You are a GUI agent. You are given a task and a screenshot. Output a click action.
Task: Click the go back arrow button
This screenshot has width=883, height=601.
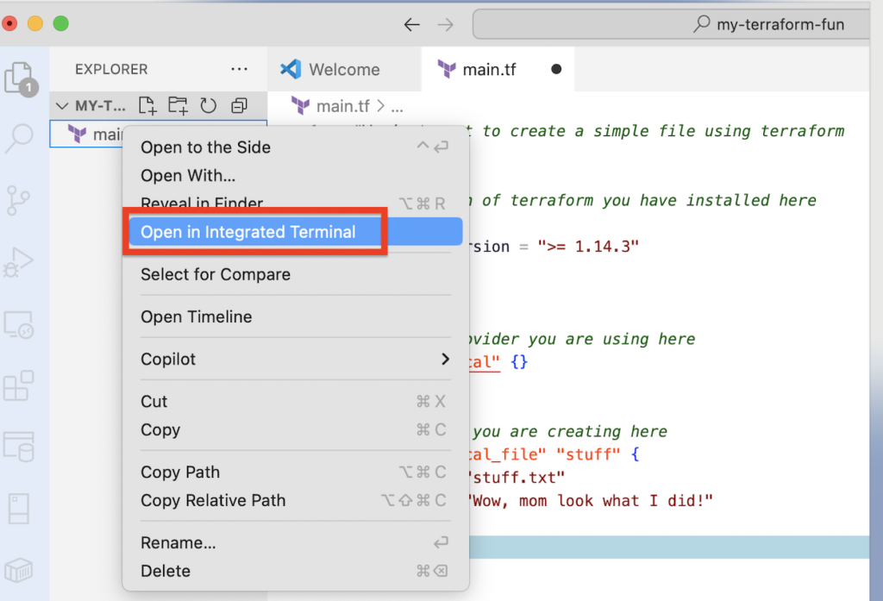click(412, 24)
